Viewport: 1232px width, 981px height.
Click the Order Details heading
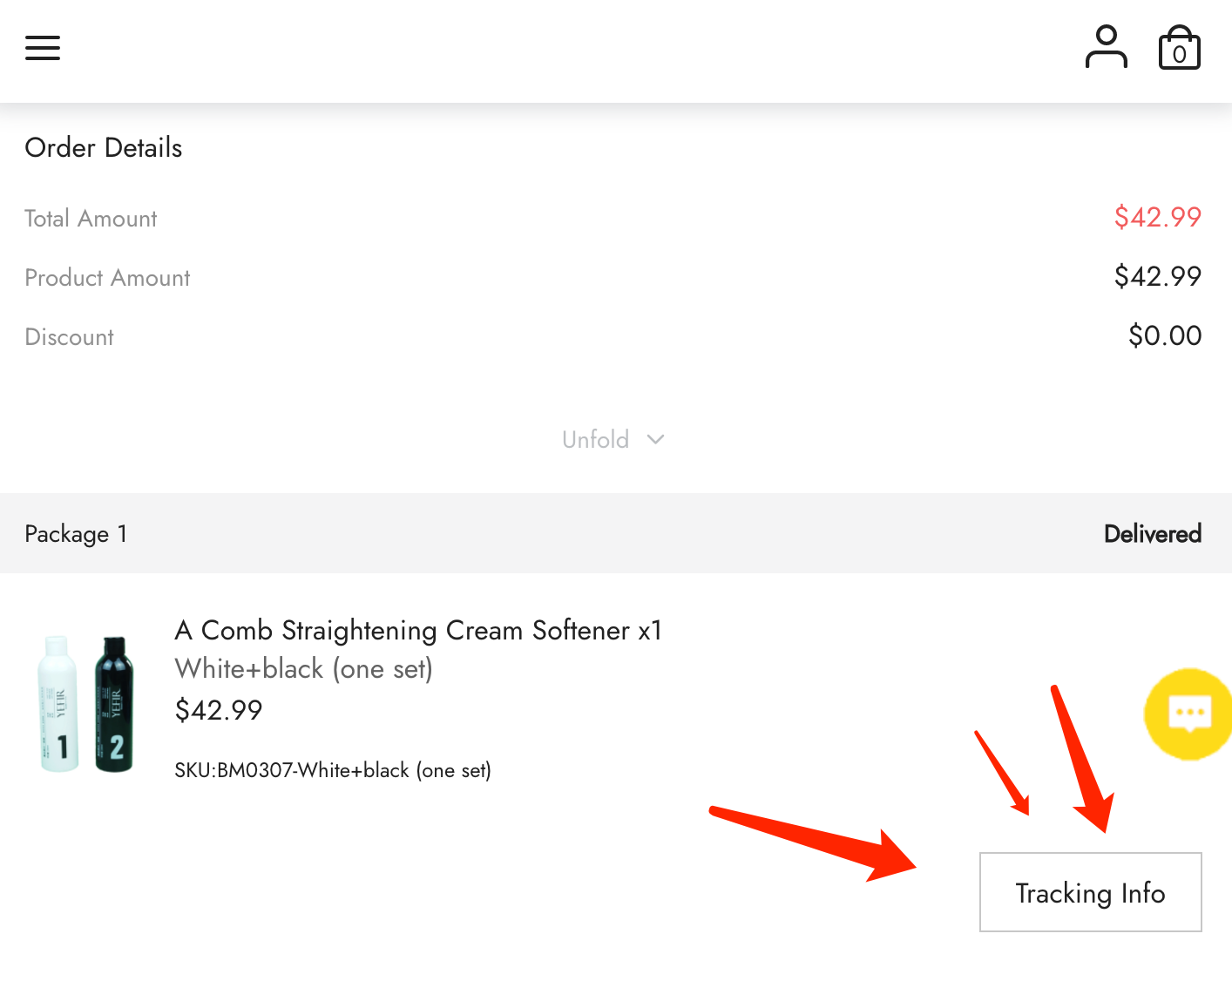pos(104,148)
